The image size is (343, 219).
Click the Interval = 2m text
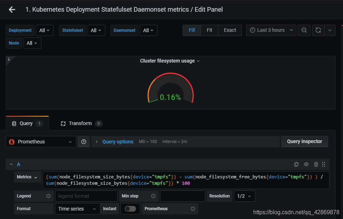click(175, 142)
